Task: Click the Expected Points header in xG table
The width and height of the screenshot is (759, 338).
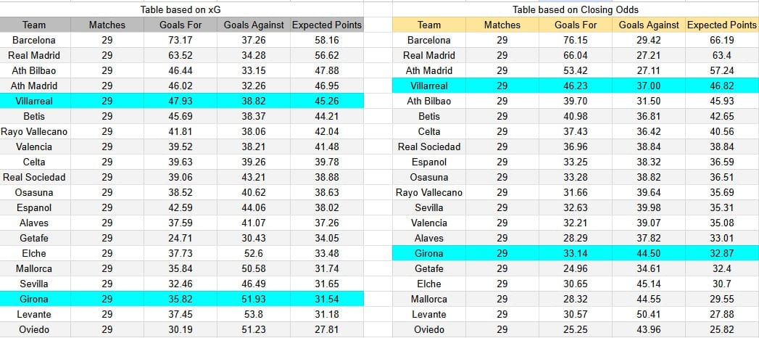Action: (327, 25)
